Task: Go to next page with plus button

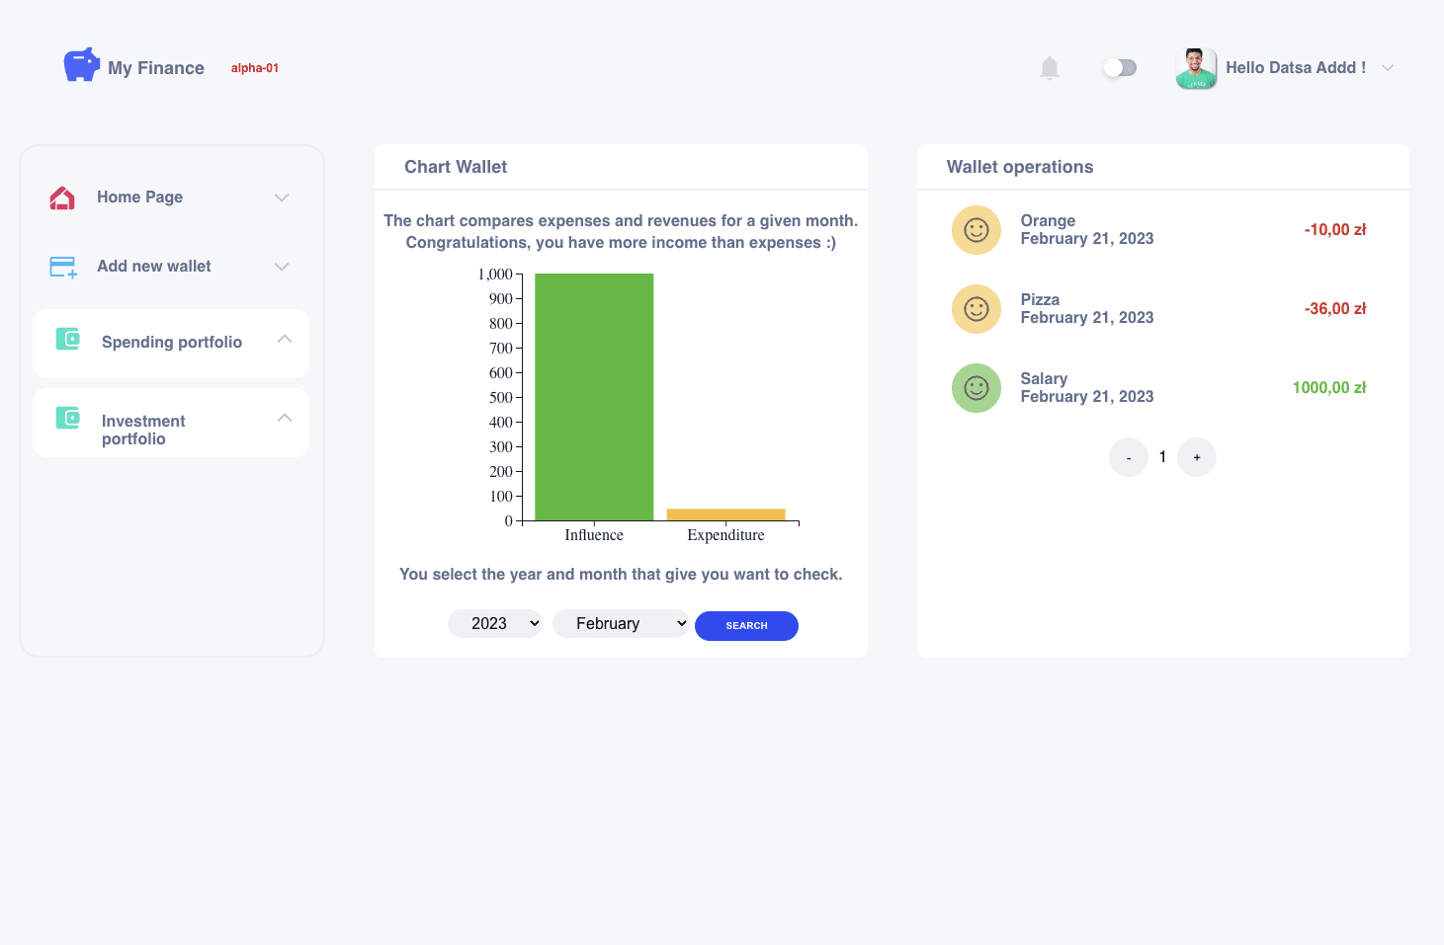Action: (1197, 457)
